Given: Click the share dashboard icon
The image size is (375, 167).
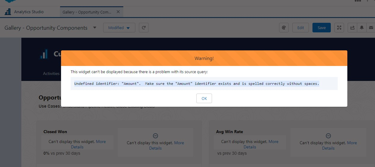Looking at the screenshot, I should coord(352,28).
